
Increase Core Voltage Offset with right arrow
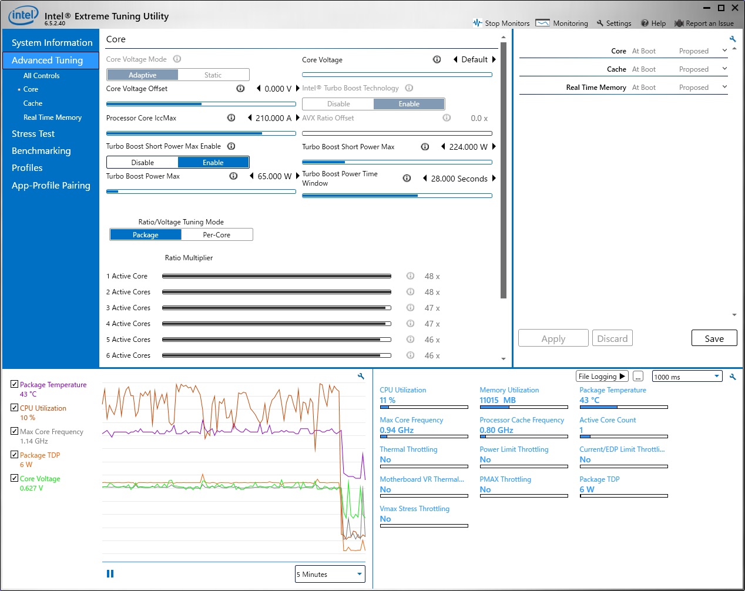297,88
